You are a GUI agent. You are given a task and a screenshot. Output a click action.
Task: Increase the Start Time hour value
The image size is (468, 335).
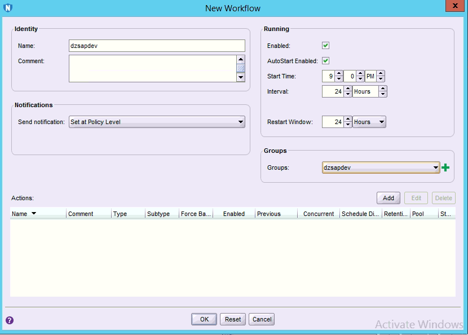pyautogui.click(x=339, y=73)
